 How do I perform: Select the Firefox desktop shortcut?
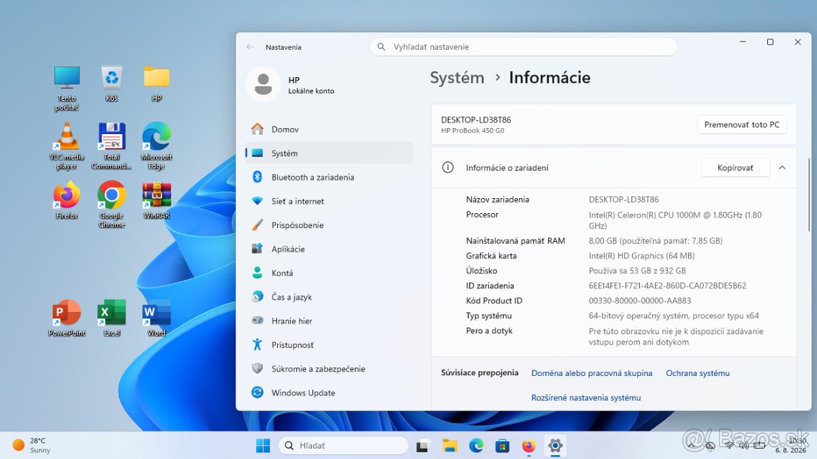tap(67, 200)
